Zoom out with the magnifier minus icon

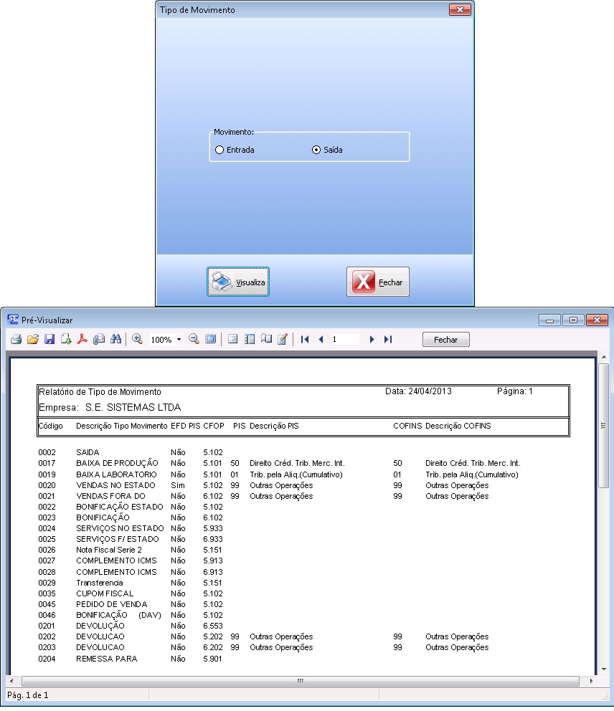[194, 340]
